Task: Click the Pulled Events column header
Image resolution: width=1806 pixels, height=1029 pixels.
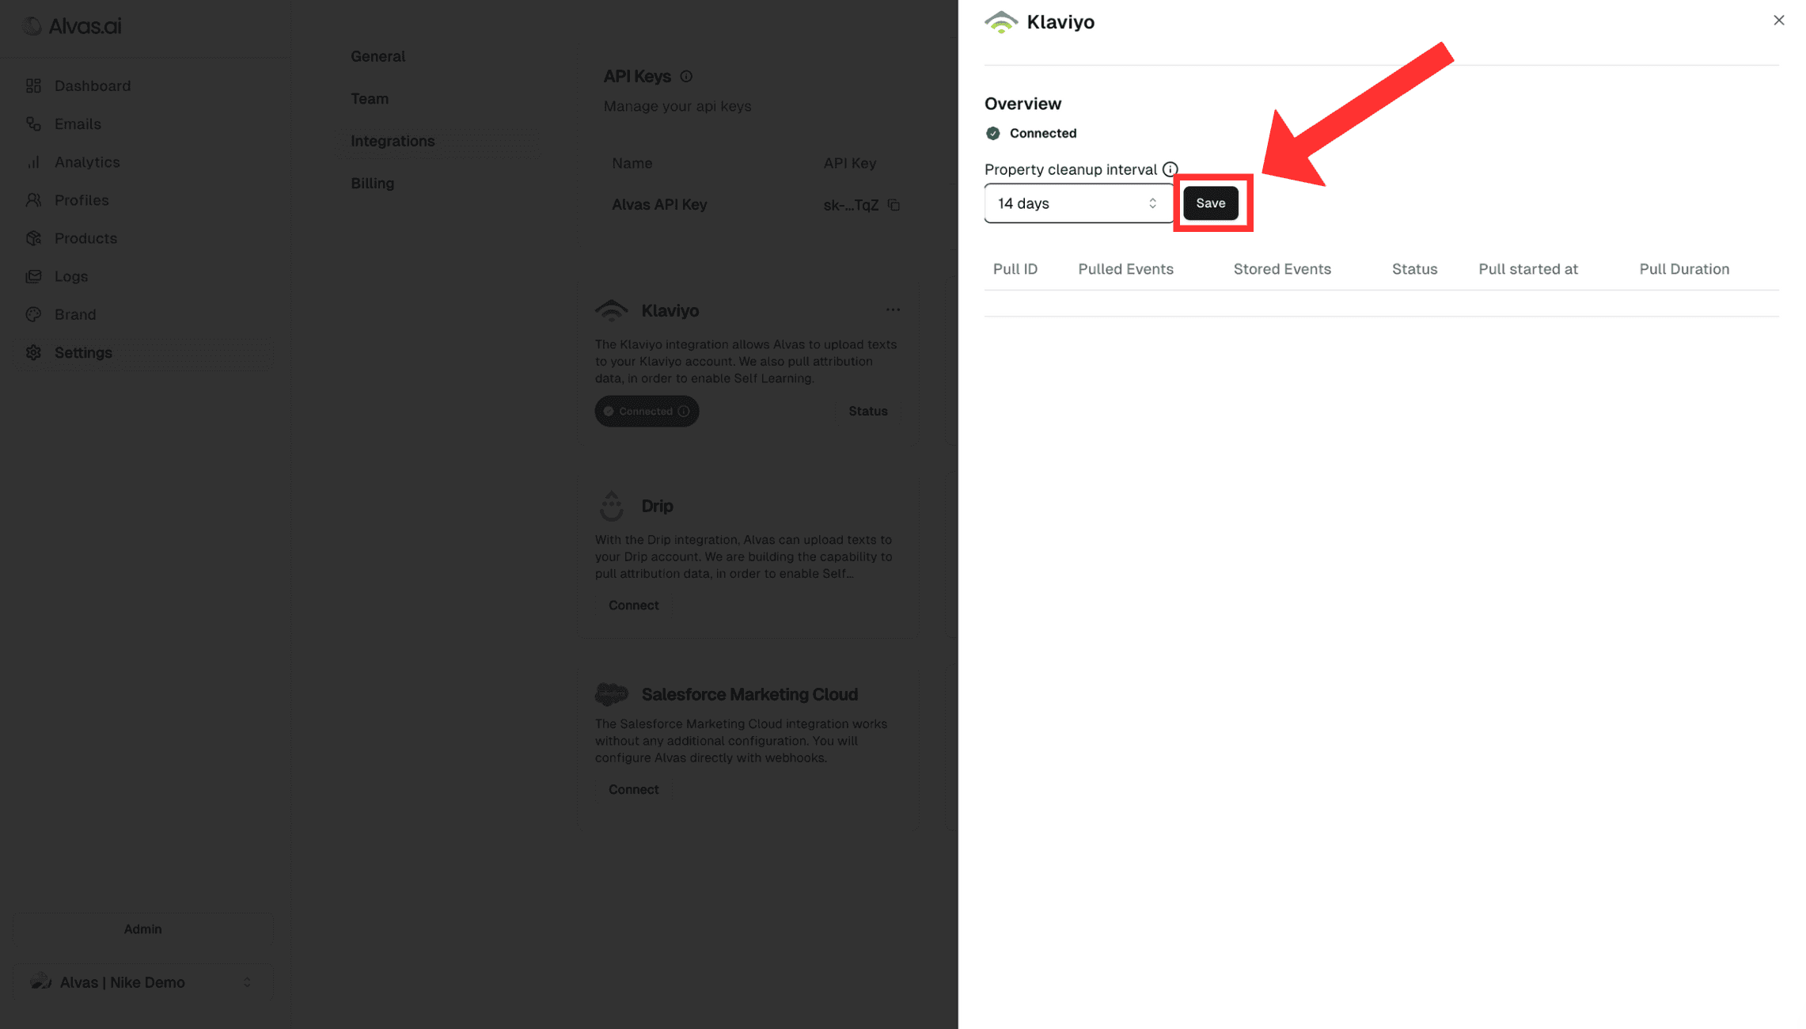Action: click(x=1125, y=269)
